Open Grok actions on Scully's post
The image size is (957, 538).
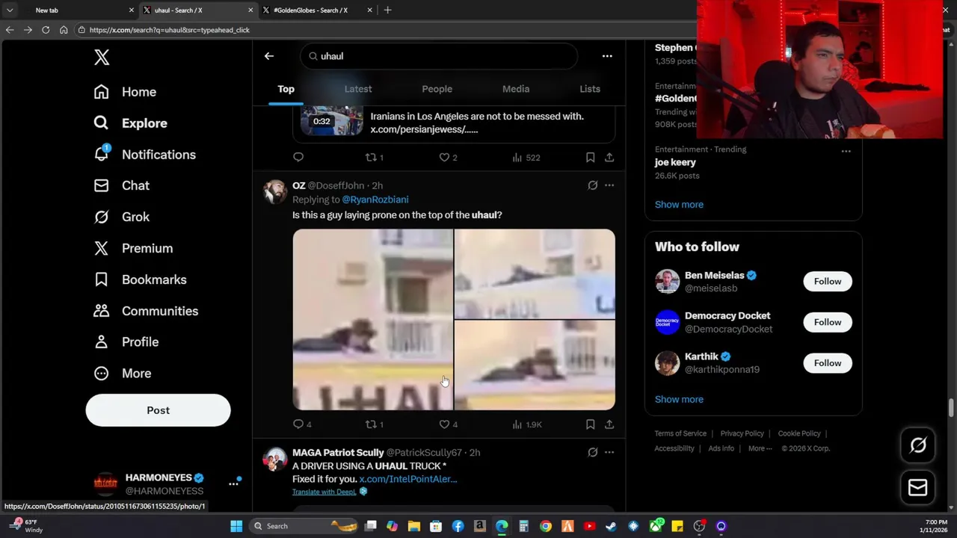[592, 452]
